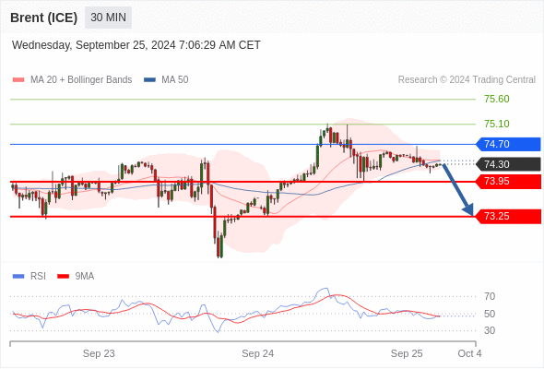Click the MA 20 + Bollinger Bands legend swatch
The width and height of the screenshot is (544, 369).
click(x=18, y=80)
